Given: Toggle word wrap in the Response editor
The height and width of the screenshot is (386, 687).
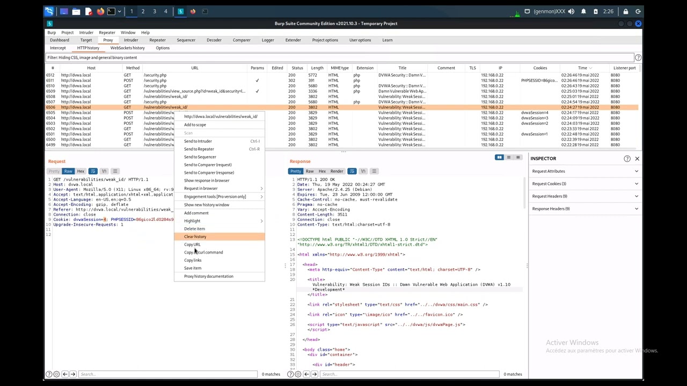Looking at the screenshot, I should 352,171.
